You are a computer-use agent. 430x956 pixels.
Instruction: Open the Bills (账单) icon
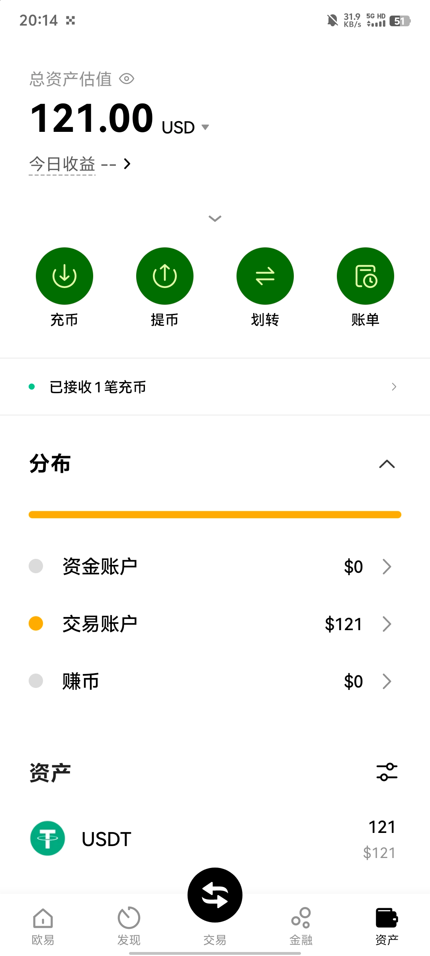[x=365, y=276]
